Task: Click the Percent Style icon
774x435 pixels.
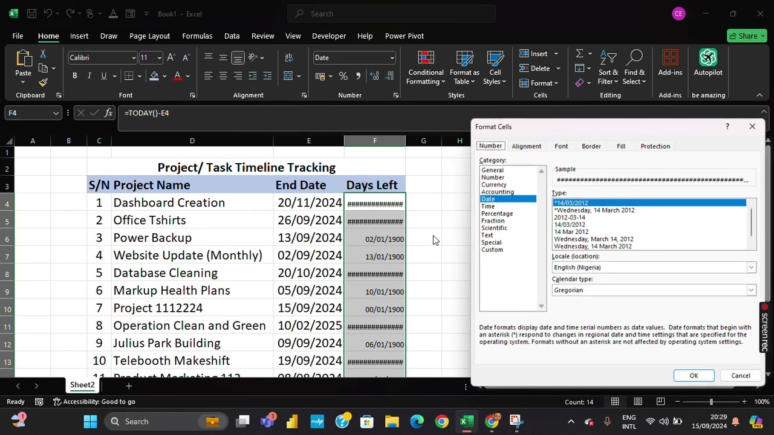Action: click(x=343, y=76)
